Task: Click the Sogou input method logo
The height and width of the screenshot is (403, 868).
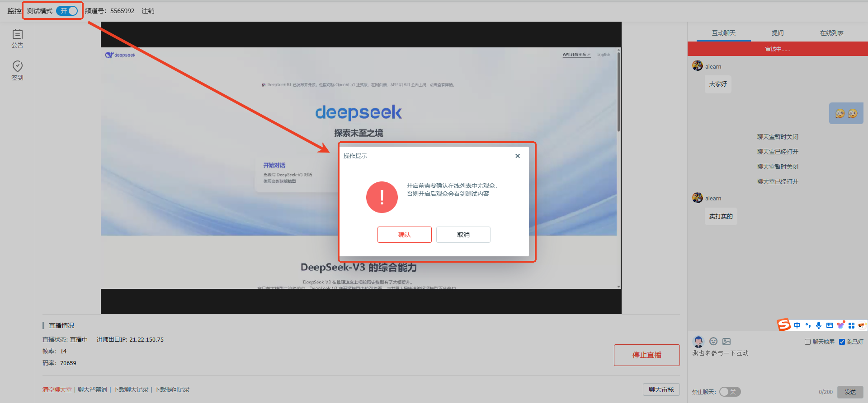Action: [783, 324]
